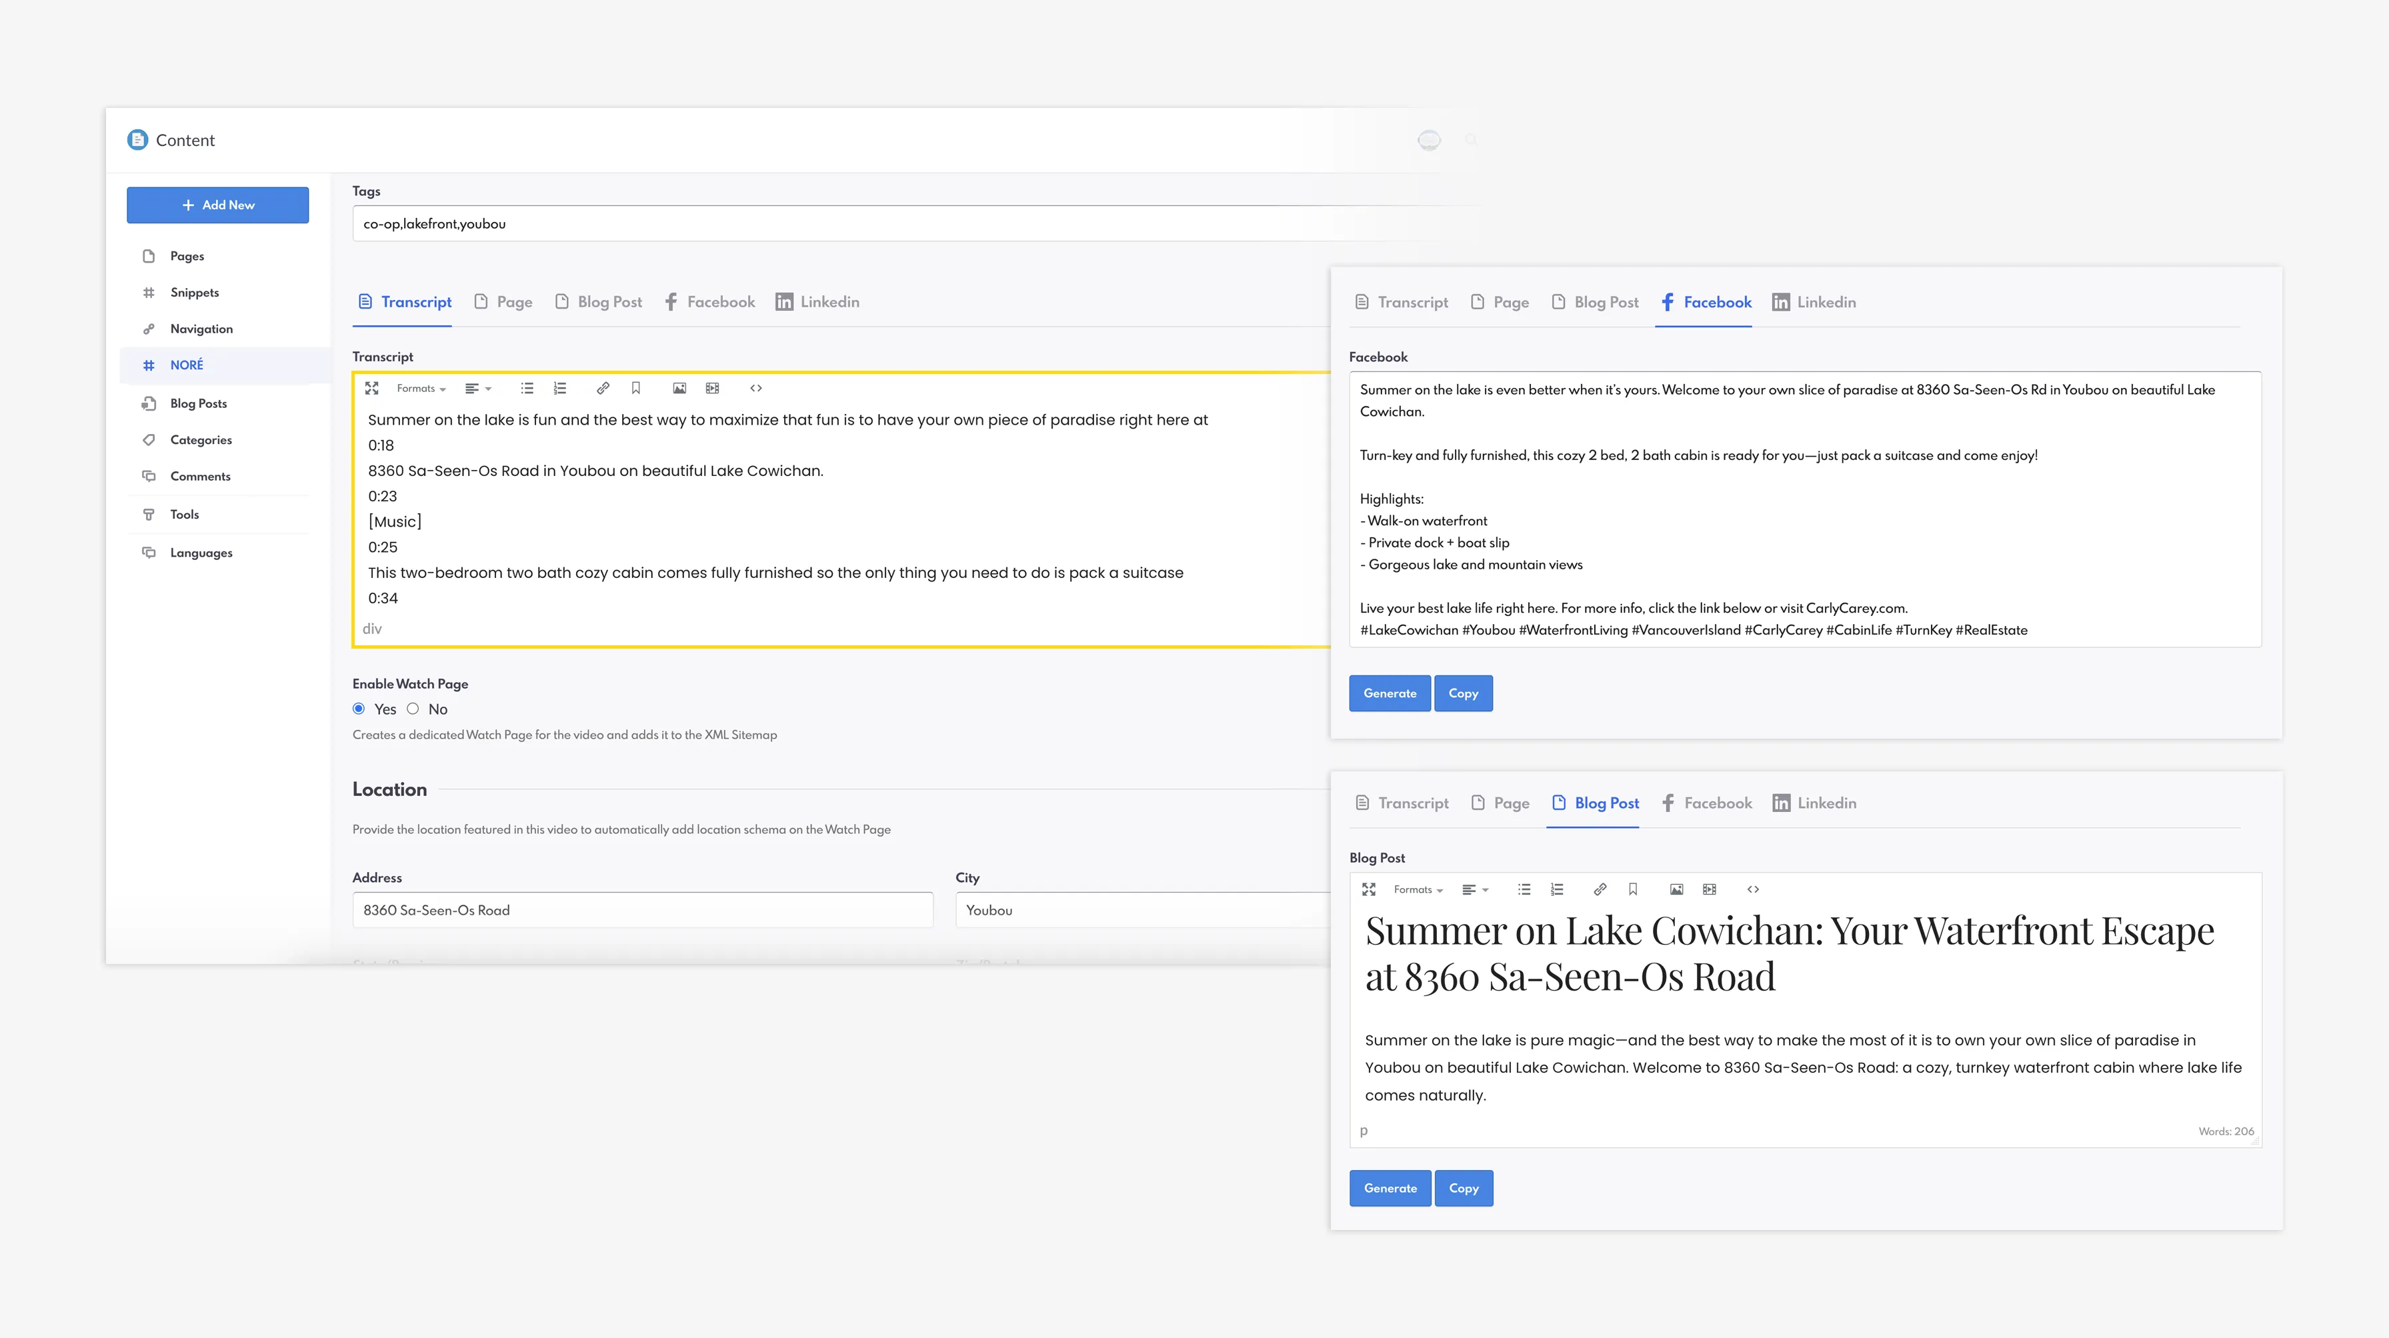
Task: Insert bullet list in Transcript editor
Action: point(527,389)
